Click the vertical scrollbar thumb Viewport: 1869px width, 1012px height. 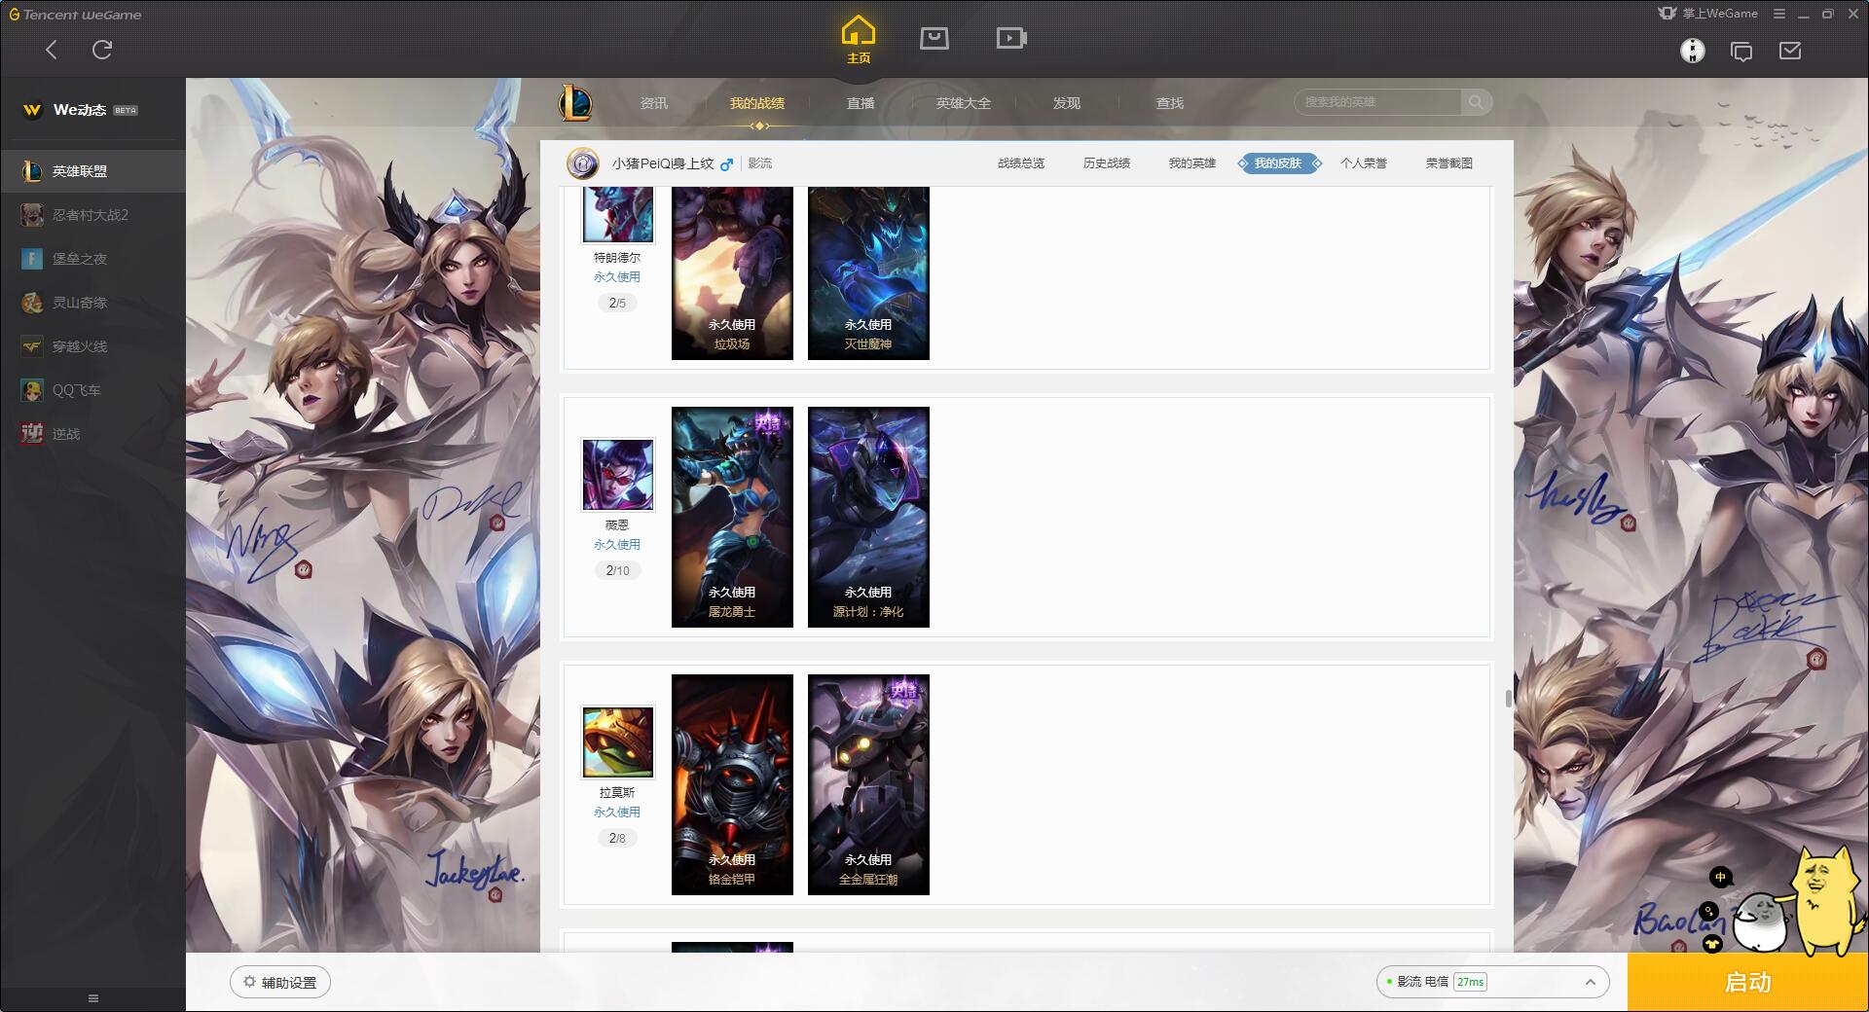[1508, 698]
